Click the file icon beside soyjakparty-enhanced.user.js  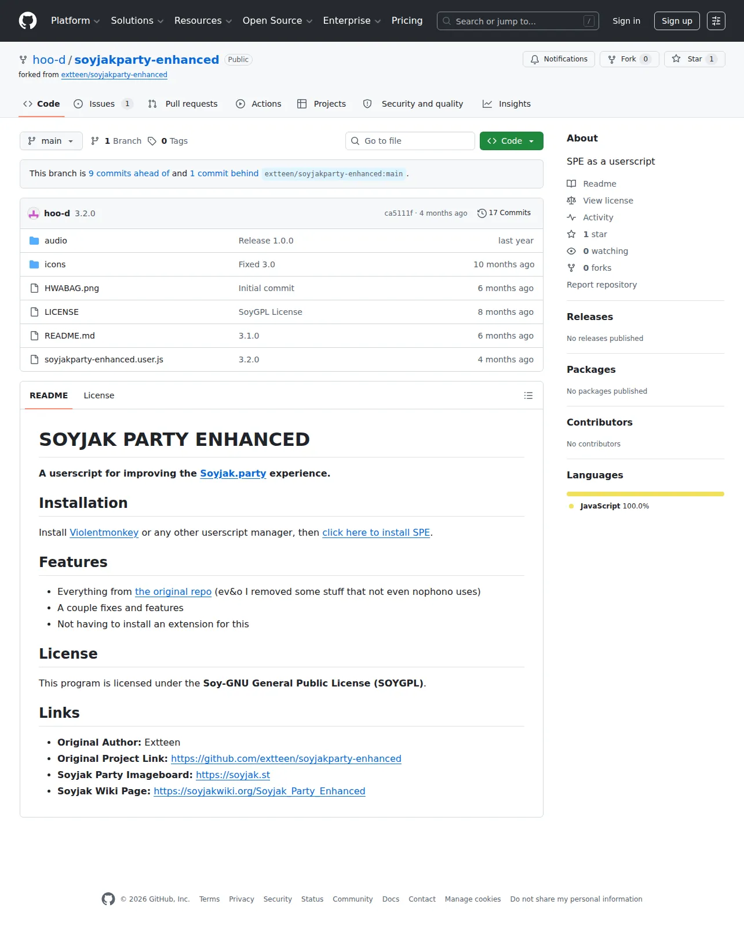[x=34, y=359]
